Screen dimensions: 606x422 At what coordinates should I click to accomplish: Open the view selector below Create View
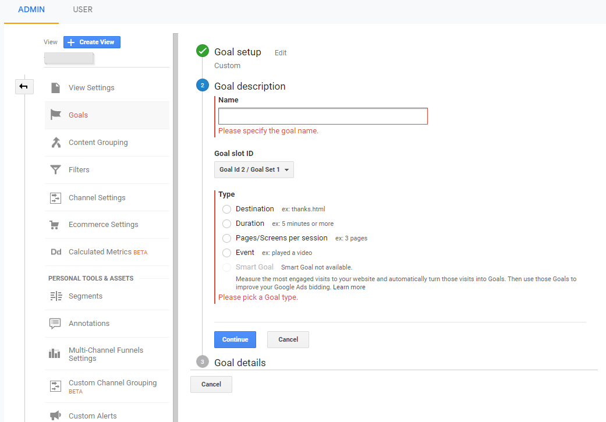tap(69, 58)
